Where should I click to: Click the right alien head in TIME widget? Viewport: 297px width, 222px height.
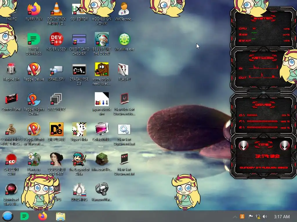[285, 145]
